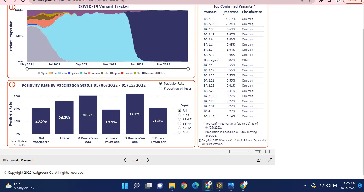Choose the 65+ age radio button

pos(180,132)
